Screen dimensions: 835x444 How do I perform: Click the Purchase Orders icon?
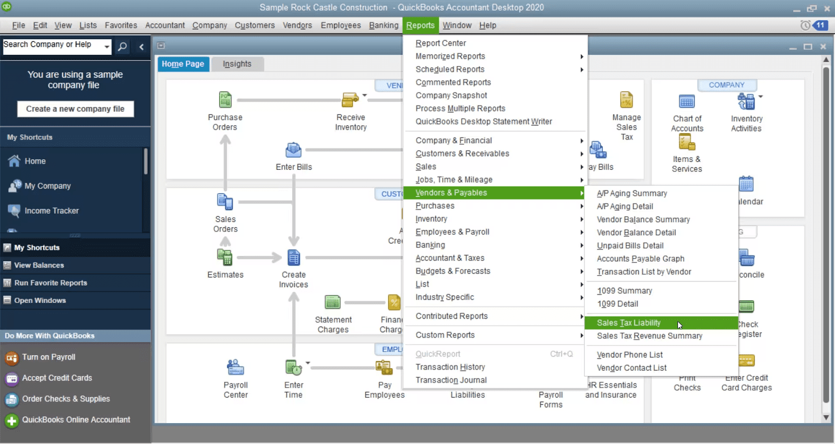click(x=225, y=100)
